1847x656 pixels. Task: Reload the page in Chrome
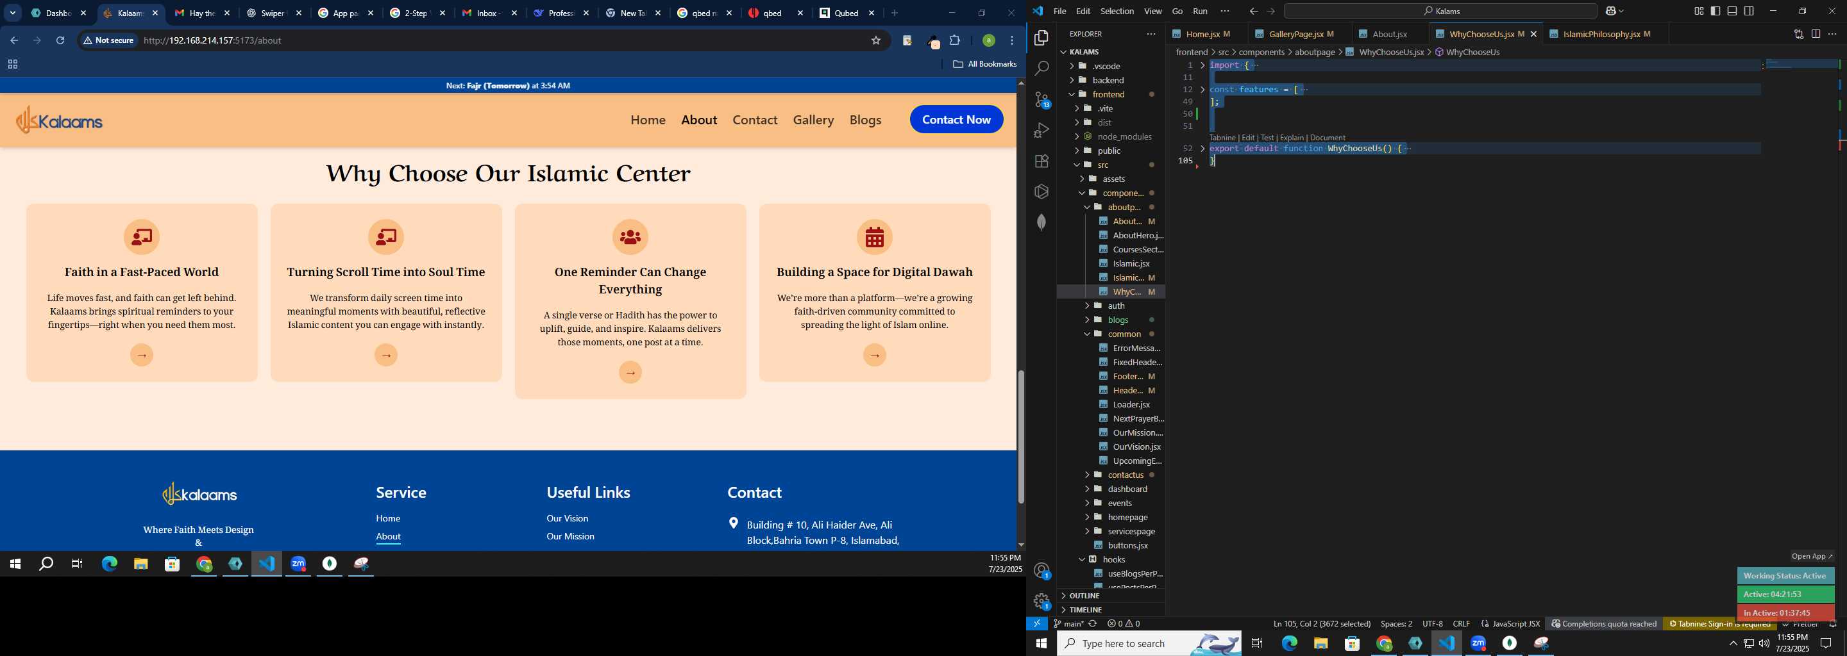pos(60,40)
